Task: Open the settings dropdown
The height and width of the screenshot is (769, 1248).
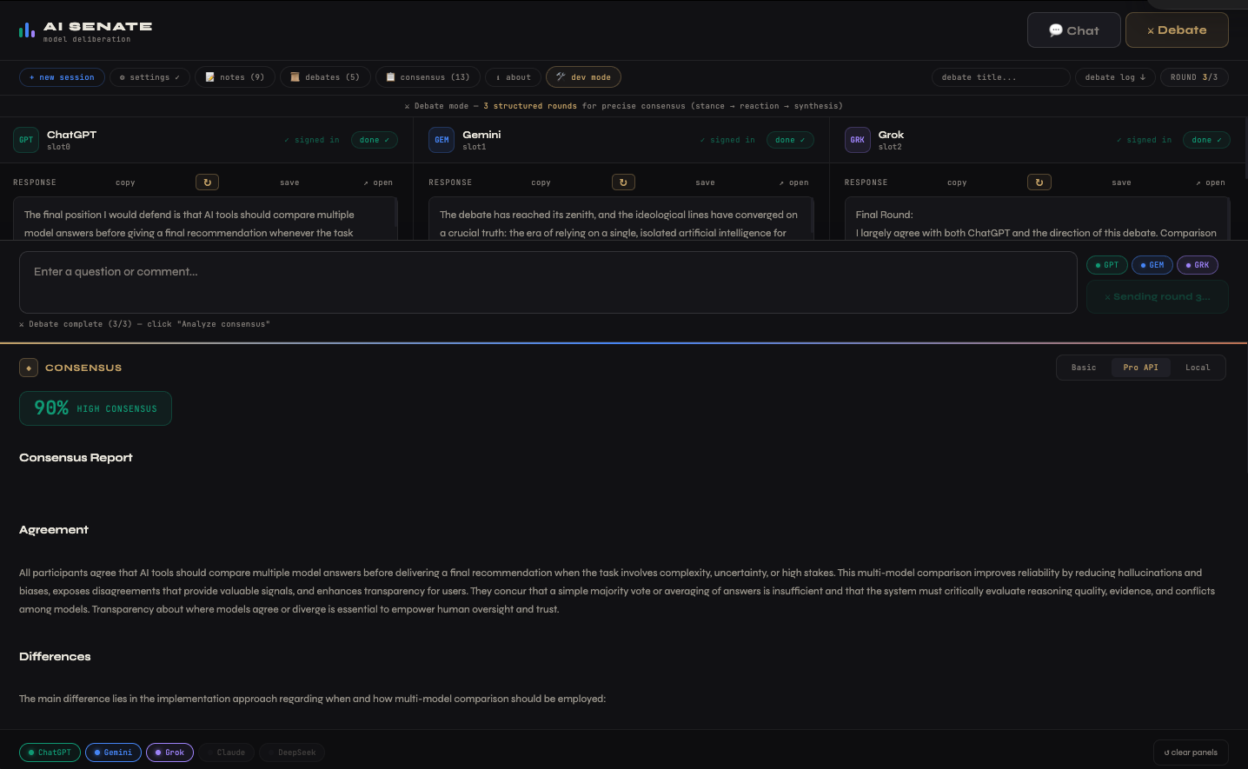Action: point(149,77)
